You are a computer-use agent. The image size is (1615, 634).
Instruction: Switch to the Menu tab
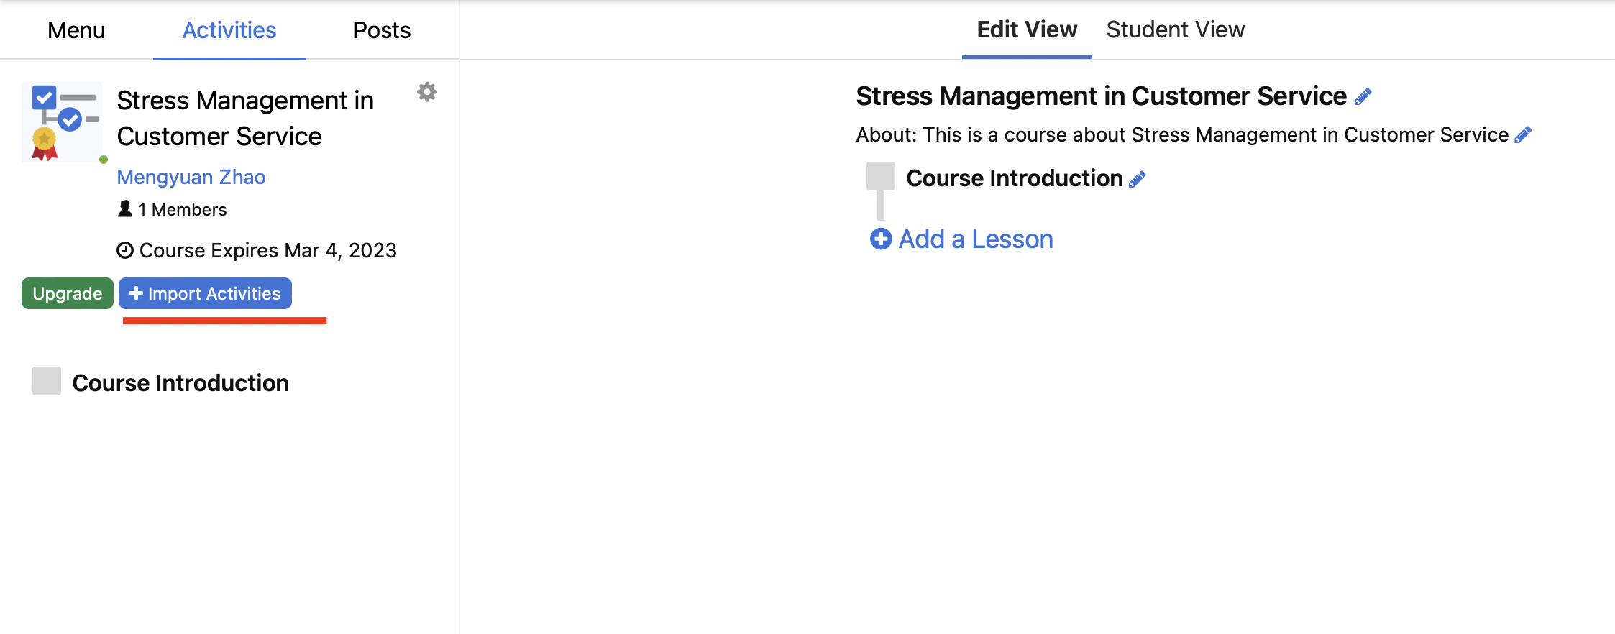[76, 30]
